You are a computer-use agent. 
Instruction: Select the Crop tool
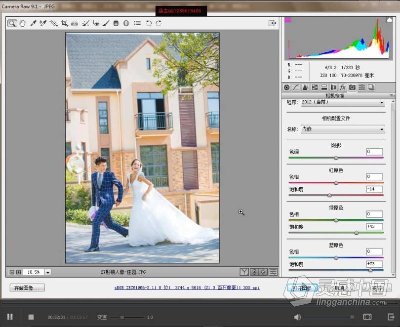(x=64, y=23)
